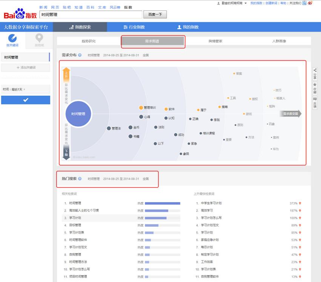Screen dimensions: 321x282
Task: Open the 创建新词 link in top-right bar
Action: click(271, 3)
